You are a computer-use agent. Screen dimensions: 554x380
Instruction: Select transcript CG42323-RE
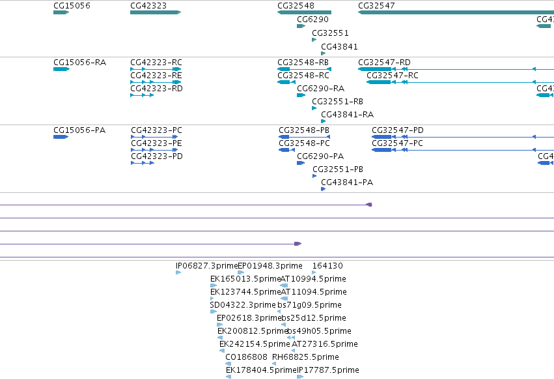[x=156, y=76]
